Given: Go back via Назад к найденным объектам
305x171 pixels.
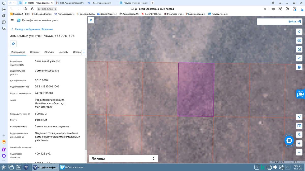Looking at the screenshot, I should (x=32, y=29).
